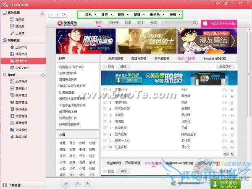The height and width of the screenshot is (189, 252).
Task: Open 正版市场 Apple store item
Action: click(19, 47)
